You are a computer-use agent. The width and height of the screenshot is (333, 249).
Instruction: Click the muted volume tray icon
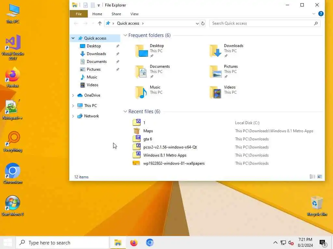[291, 243]
